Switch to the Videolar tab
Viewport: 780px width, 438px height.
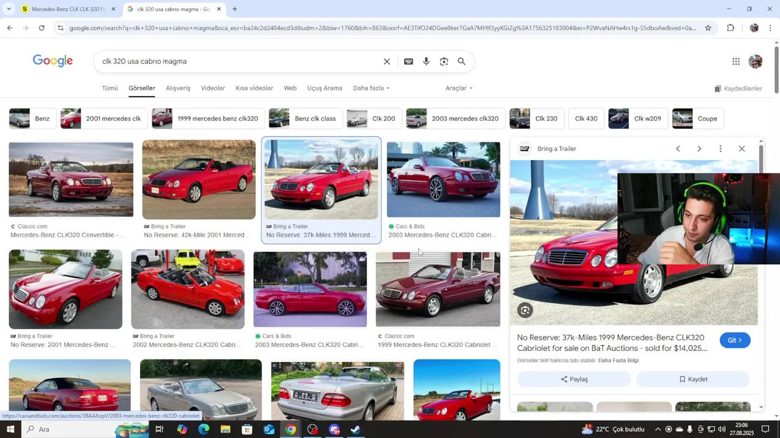tap(213, 88)
